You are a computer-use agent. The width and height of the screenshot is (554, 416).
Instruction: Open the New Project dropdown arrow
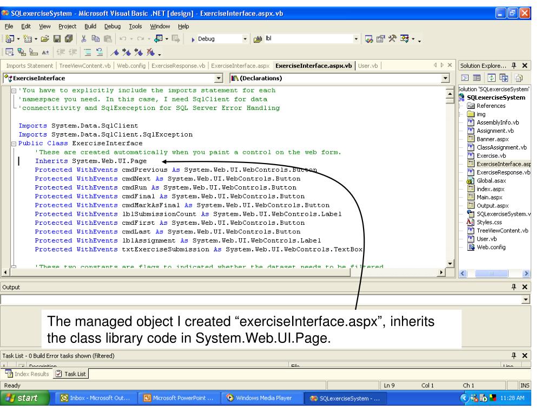(18, 39)
